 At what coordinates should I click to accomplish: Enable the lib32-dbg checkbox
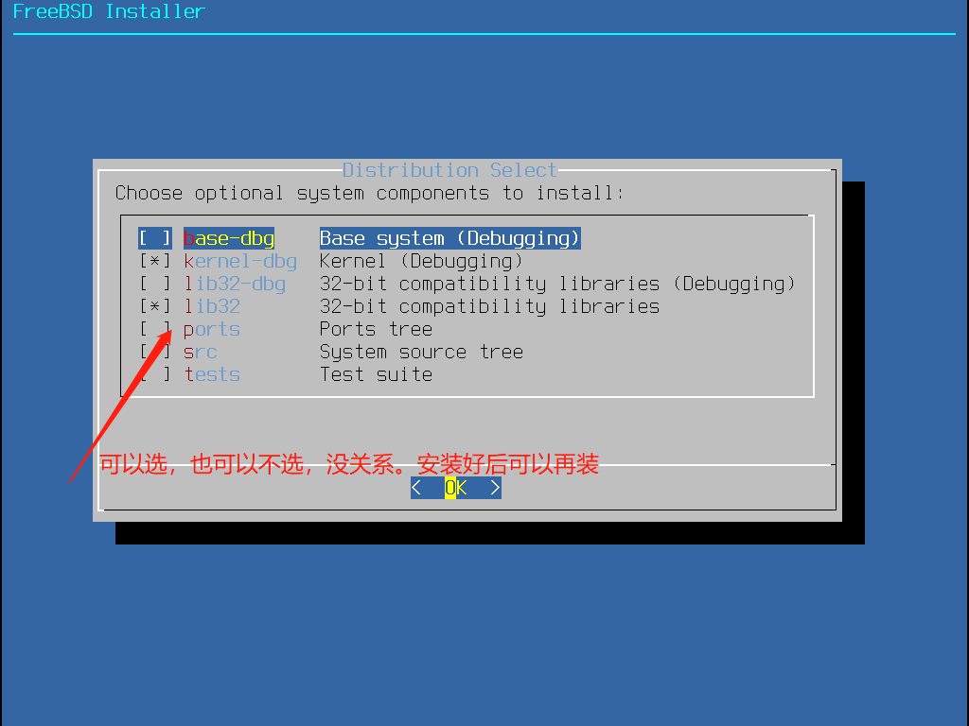pyautogui.click(x=155, y=284)
